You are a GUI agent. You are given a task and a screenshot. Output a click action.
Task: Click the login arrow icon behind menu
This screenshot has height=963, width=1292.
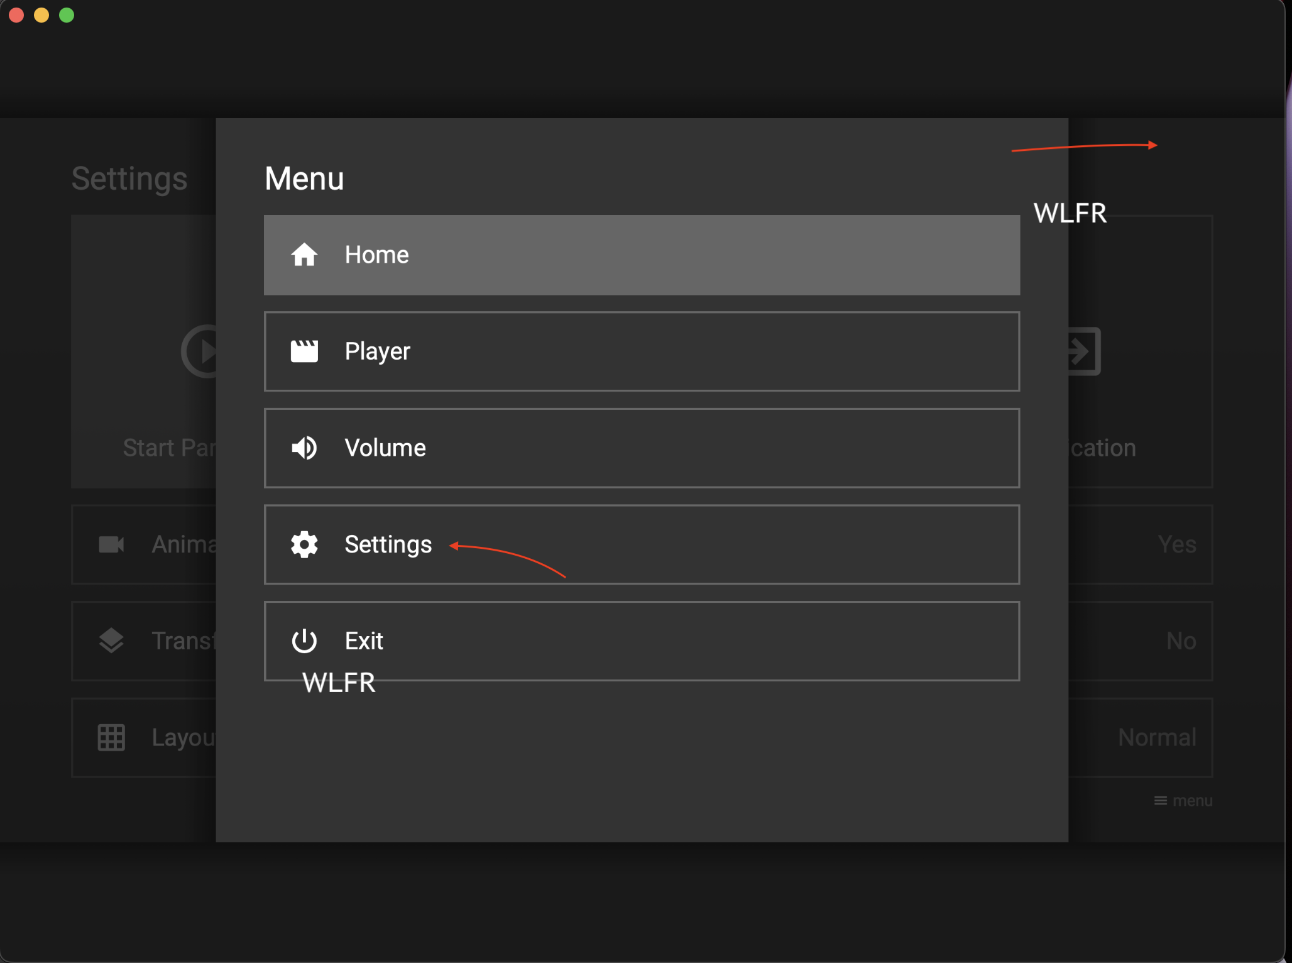tap(1083, 351)
